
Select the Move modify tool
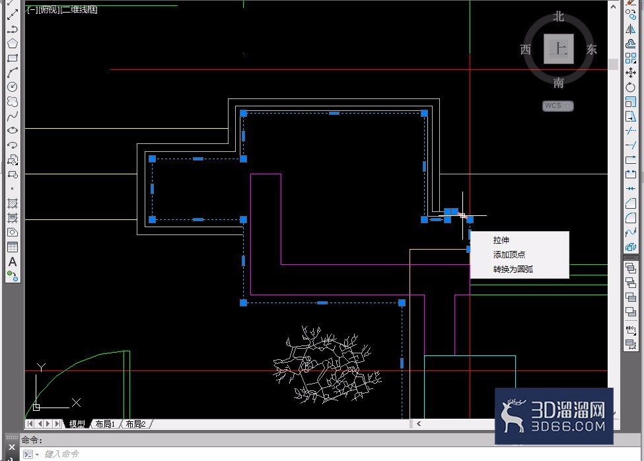point(630,73)
